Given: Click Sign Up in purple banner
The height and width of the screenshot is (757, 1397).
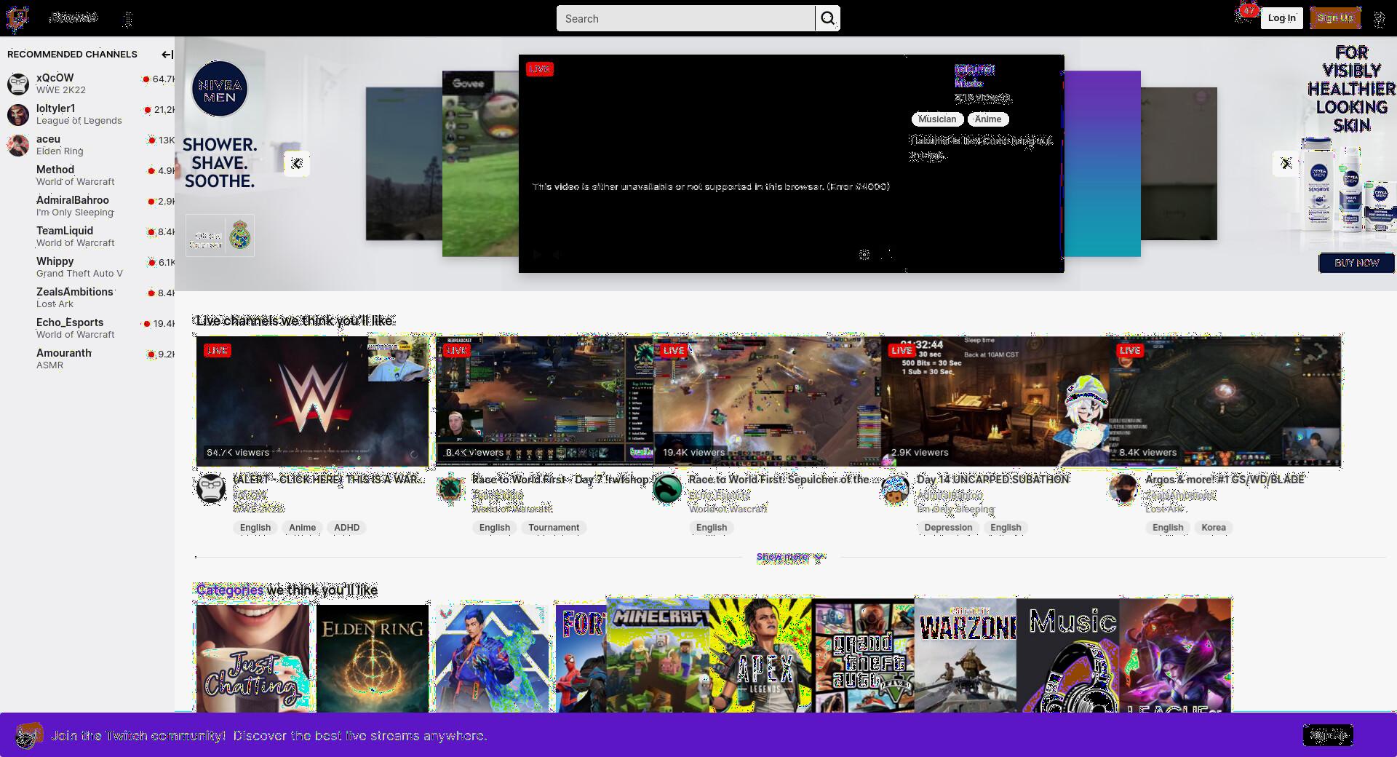Looking at the screenshot, I should click(x=1328, y=735).
